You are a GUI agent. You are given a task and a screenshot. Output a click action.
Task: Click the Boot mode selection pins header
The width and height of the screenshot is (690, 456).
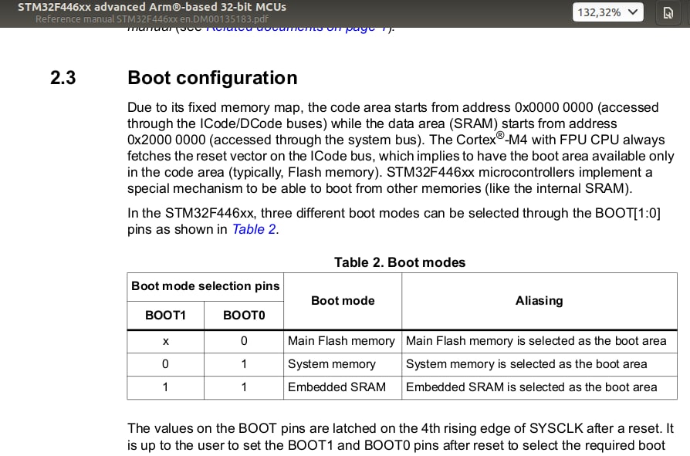(205, 286)
